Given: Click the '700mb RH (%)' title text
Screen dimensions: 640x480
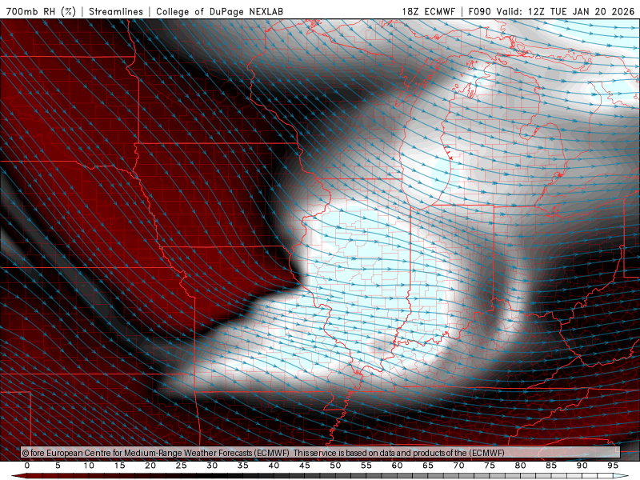Looking at the screenshot, I should coord(41,11).
